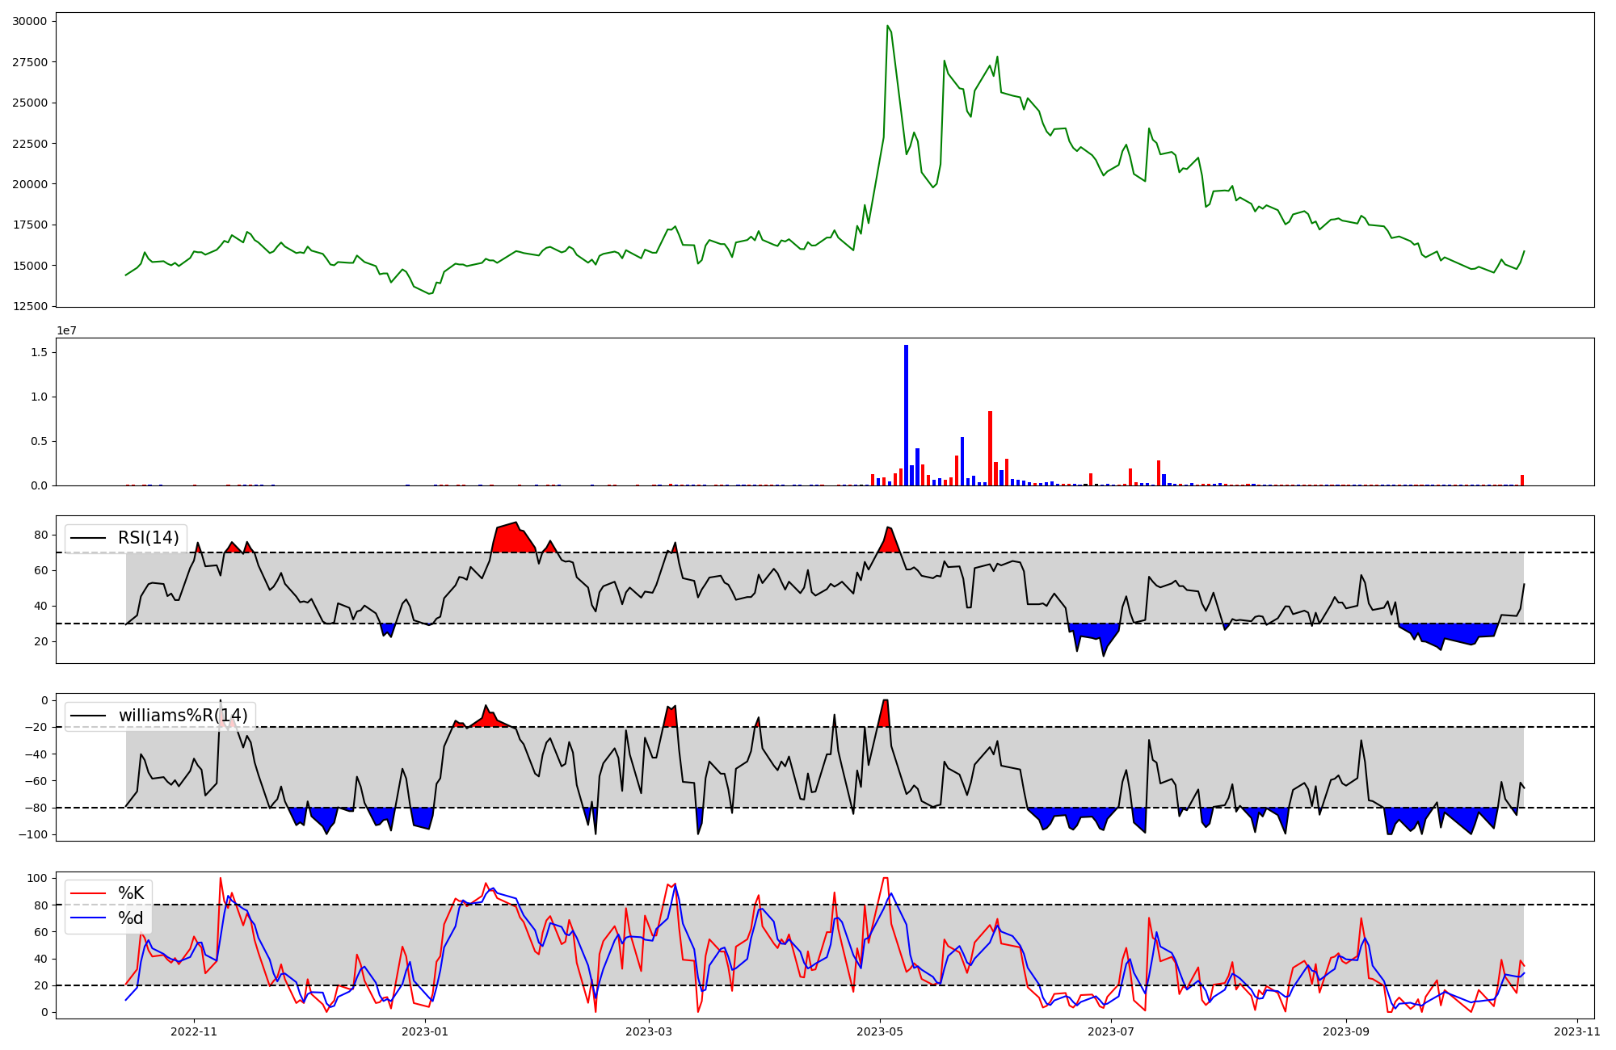Click the williams%R(14) legend entry
Viewport: 1616px width, 1050px height.
183,716
